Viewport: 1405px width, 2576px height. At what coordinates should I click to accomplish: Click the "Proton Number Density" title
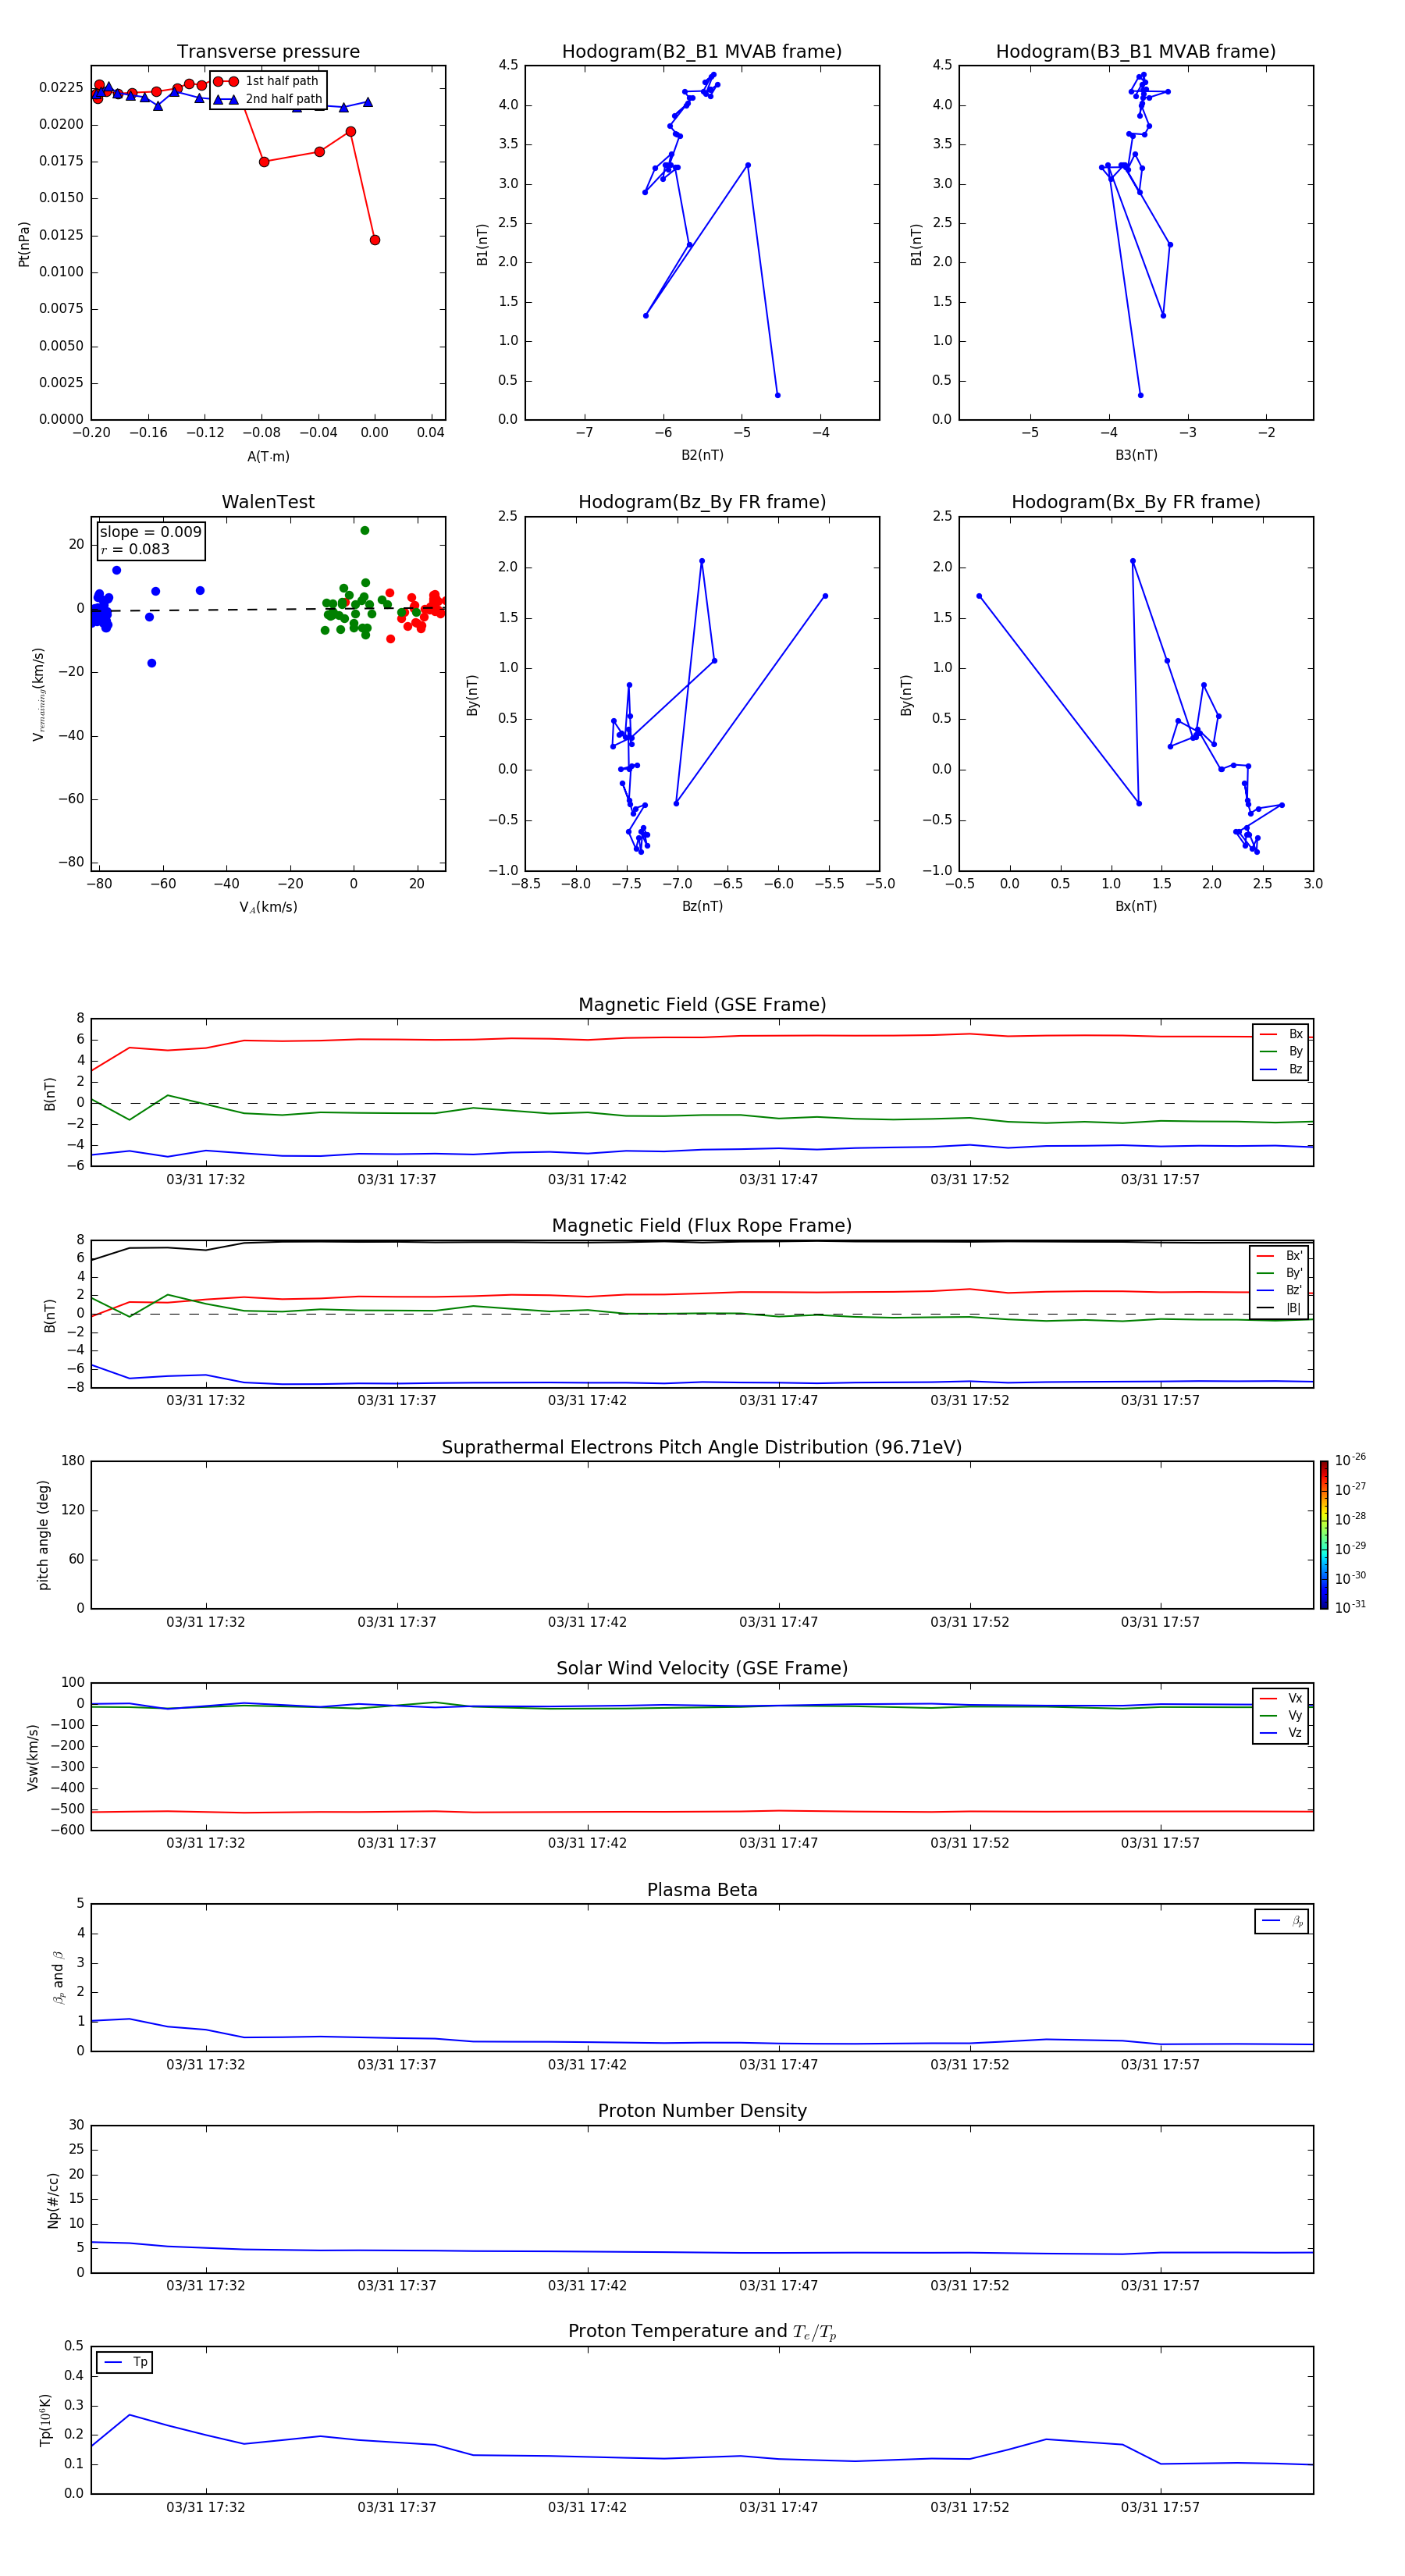pyautogui.click(x=701, y=2110)
